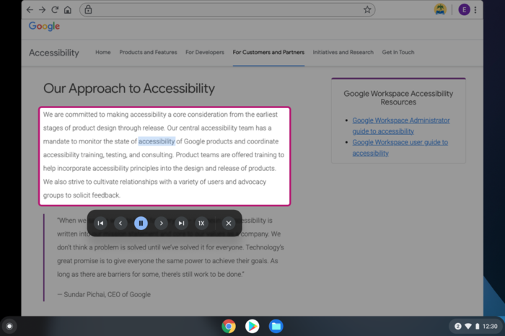
Task: Open the notification count badge
Action: point(458,327)
